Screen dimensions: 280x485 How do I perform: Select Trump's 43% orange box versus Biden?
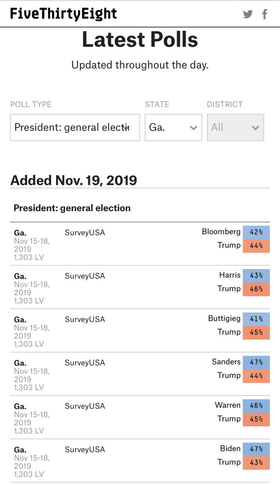click(x=256, y=463)
